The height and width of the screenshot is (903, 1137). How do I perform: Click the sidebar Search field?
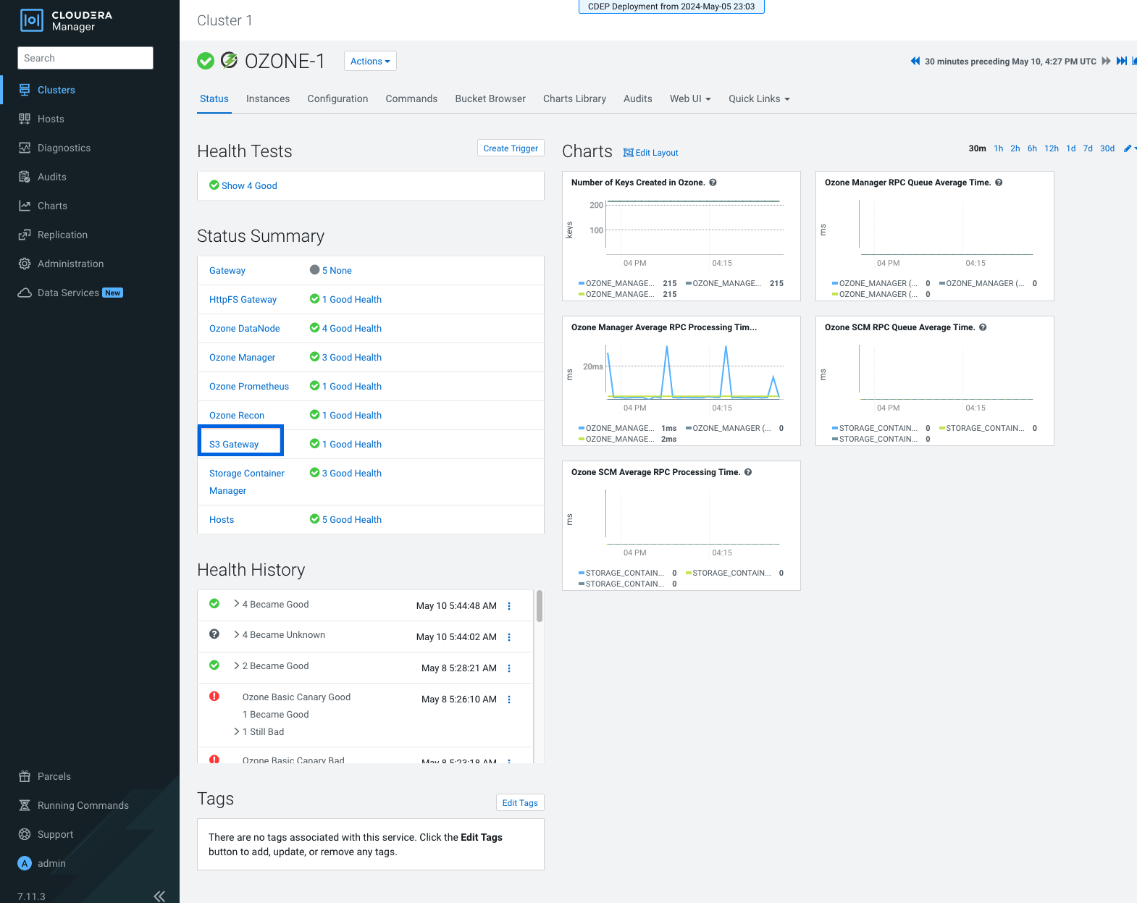click(x=85, y=58)
